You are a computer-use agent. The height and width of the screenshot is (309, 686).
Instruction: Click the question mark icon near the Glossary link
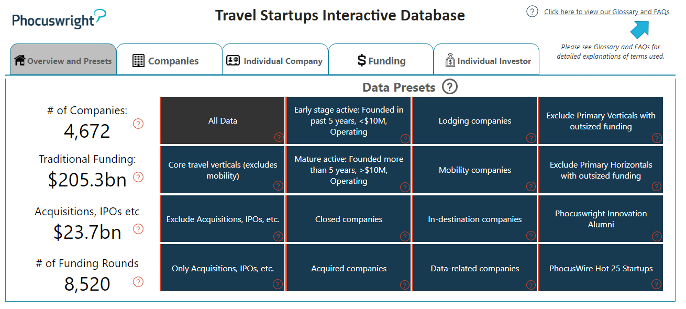pos(532,11)
